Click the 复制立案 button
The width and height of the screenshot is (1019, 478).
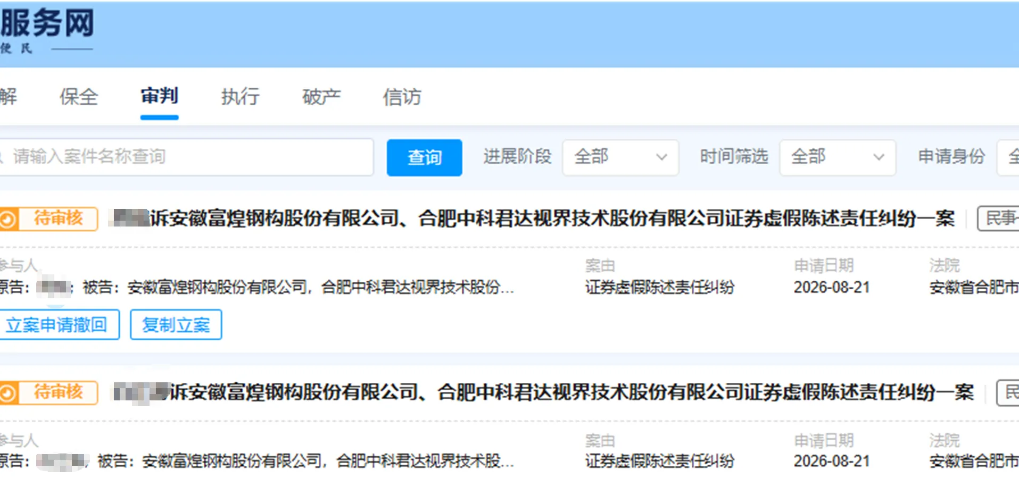click(x=176, y=324)
